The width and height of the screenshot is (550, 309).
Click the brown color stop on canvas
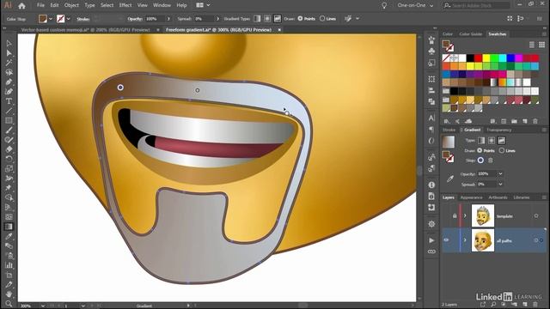pos(120,88)
